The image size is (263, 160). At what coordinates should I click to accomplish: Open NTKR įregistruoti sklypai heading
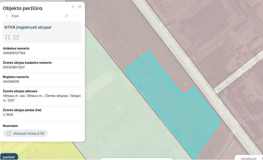tap(28, 27)
